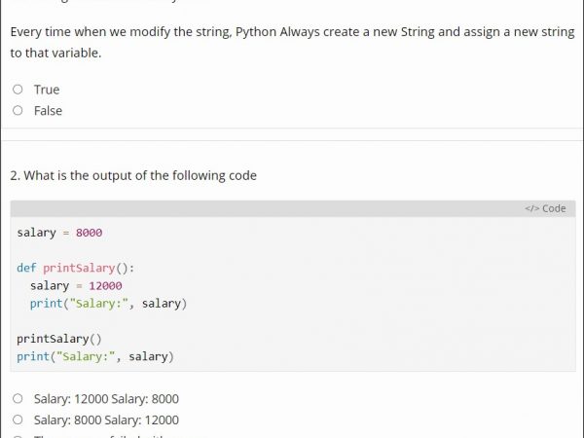Click the 'False' answer label text
Image resolution: width=584 pixels, height=438 pixels.
[48, 111]
